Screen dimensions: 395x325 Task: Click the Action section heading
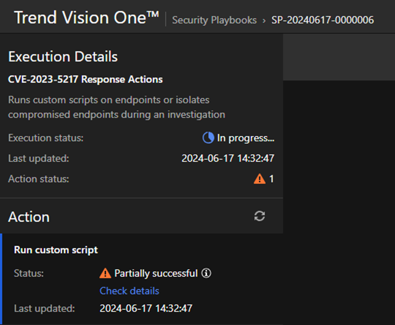[x=29, y=217]
